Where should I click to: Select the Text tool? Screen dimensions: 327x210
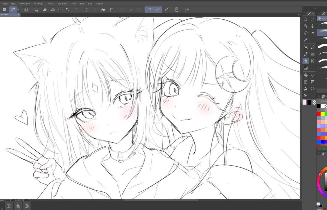(x=306, y=89)
